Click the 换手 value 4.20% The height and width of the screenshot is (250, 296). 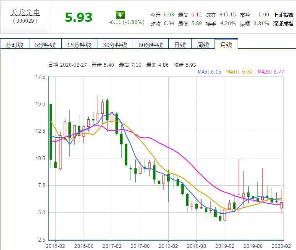228,24
